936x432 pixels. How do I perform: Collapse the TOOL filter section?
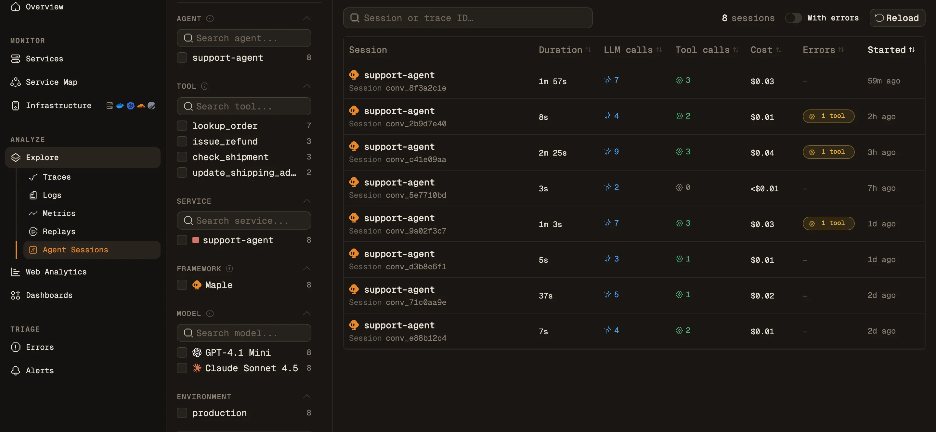[307, 86]
